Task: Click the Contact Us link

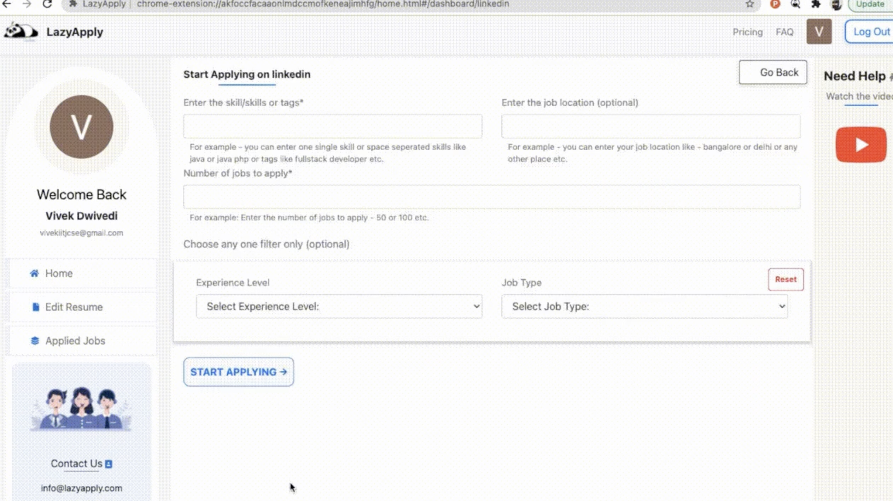Action: (x=76, y=464)
